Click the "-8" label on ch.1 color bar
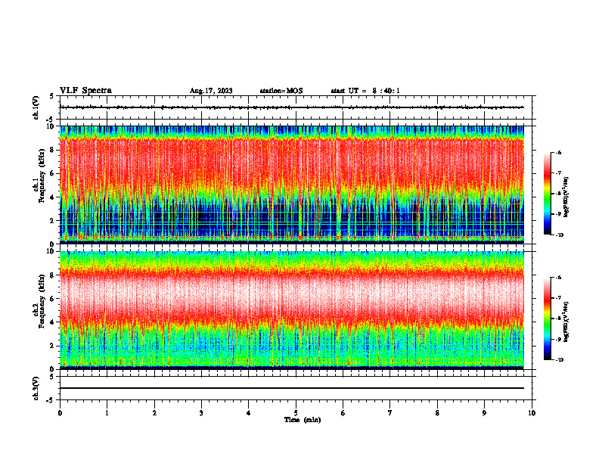The width and height of the screenshot is (599, 463). pyautogui.click(x=558, y=194)
